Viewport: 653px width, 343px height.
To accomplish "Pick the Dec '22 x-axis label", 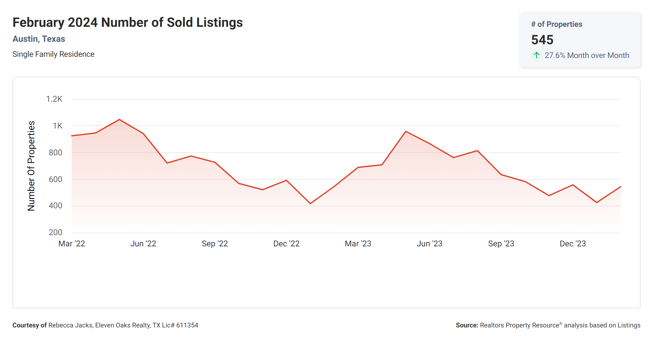I will [x=286, y=244].
